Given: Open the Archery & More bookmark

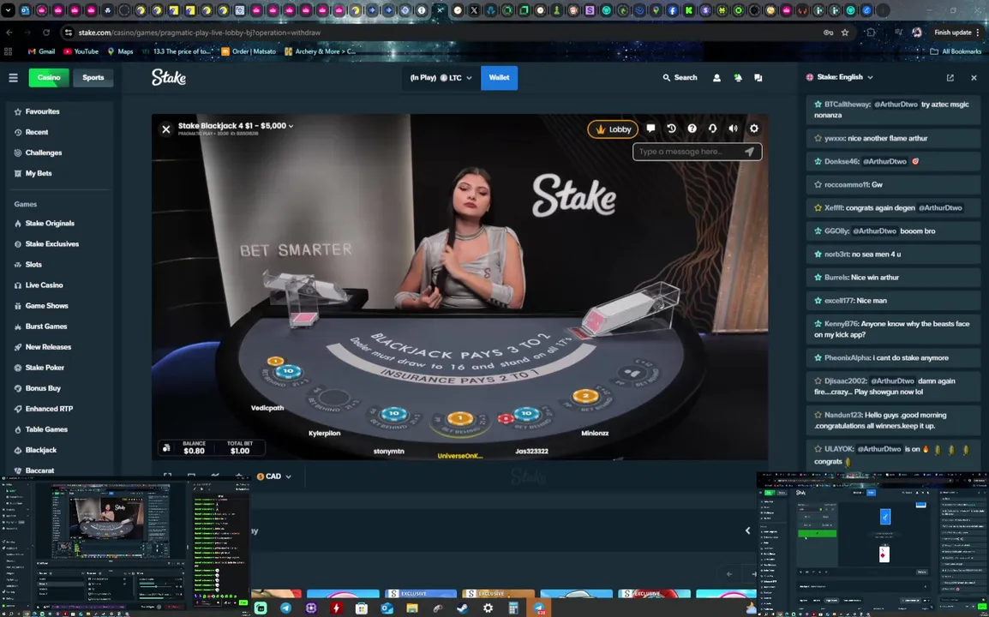Looking at the screenshot, I should [x=320, y=51].
